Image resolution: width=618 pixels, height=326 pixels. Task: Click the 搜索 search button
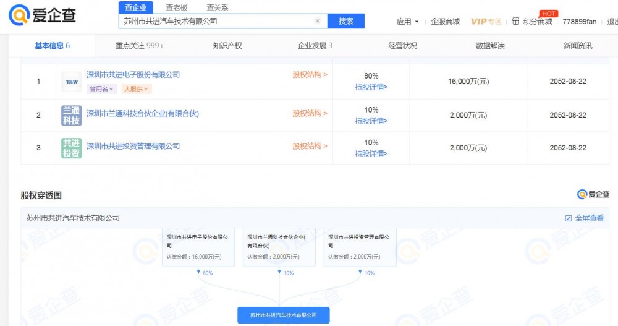346,21
